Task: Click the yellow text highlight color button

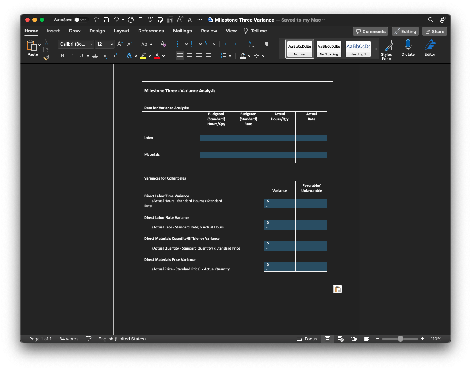Action: (143, 56)
